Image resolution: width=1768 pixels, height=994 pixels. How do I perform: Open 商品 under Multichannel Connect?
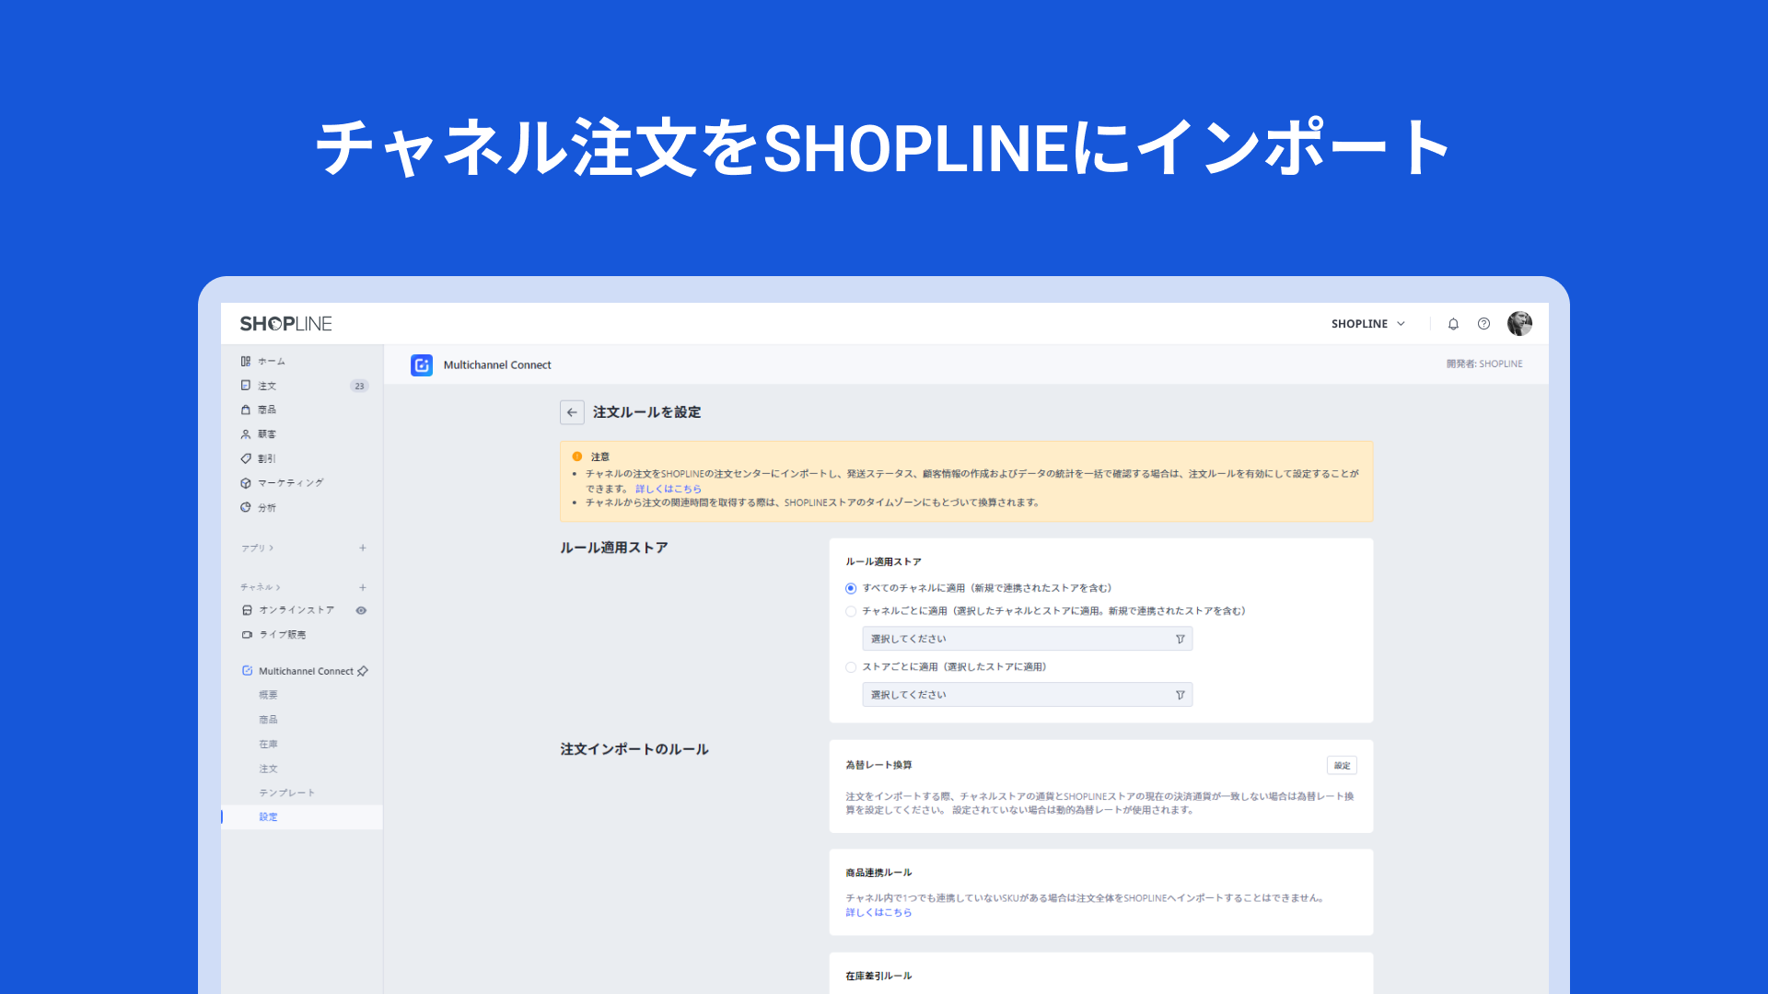[268, 720]
